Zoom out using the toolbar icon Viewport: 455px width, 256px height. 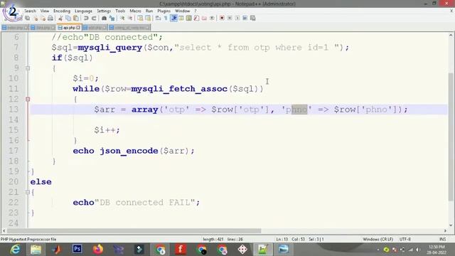[x=130, y=18]
